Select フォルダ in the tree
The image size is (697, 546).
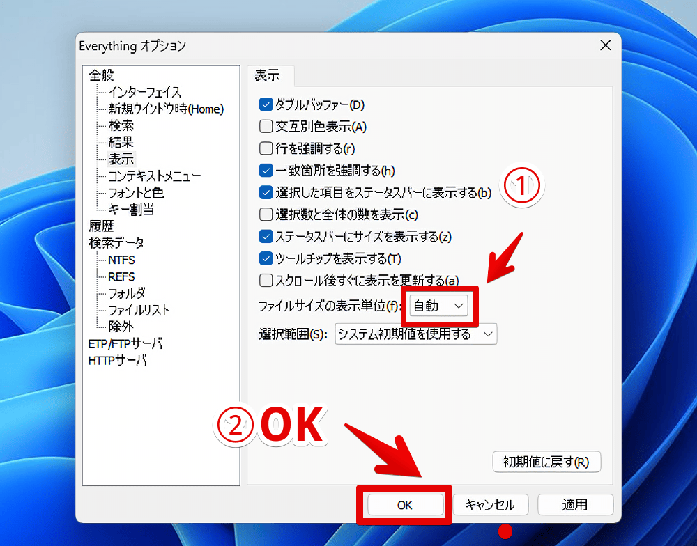127,293
